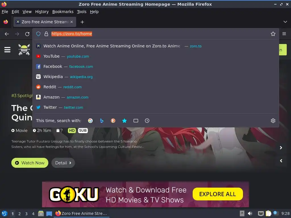The image size is (291, 218).
Task: Search in Bookmarks via star icon
Action: pos(124,121)
